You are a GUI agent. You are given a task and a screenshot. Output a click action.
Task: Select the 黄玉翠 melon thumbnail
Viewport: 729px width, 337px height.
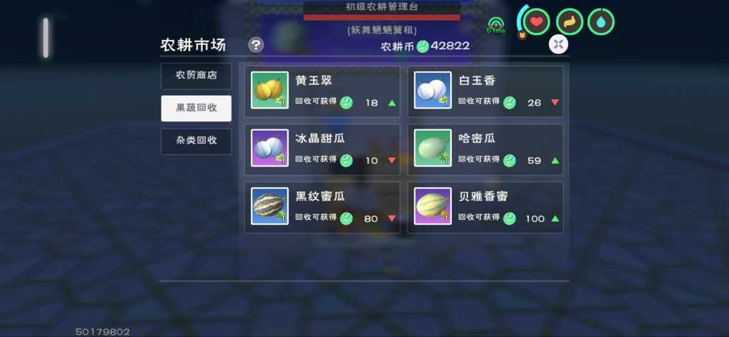[269, 90]
